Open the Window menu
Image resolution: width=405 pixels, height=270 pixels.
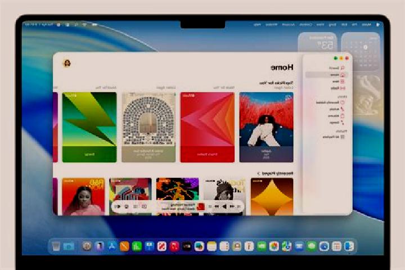tap(271, 25)
